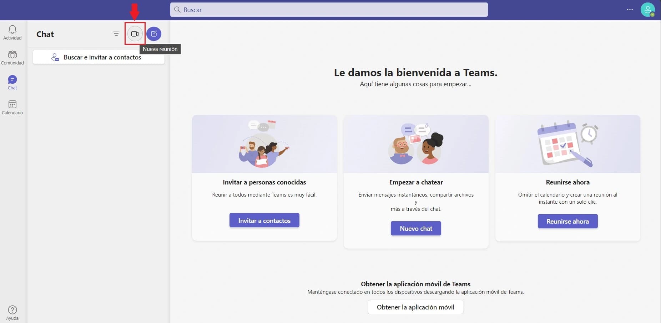Screen dimensions: 661x323
Task: Click the Chat panel heading
Action: pyautogui.click(x=45, y=34)
